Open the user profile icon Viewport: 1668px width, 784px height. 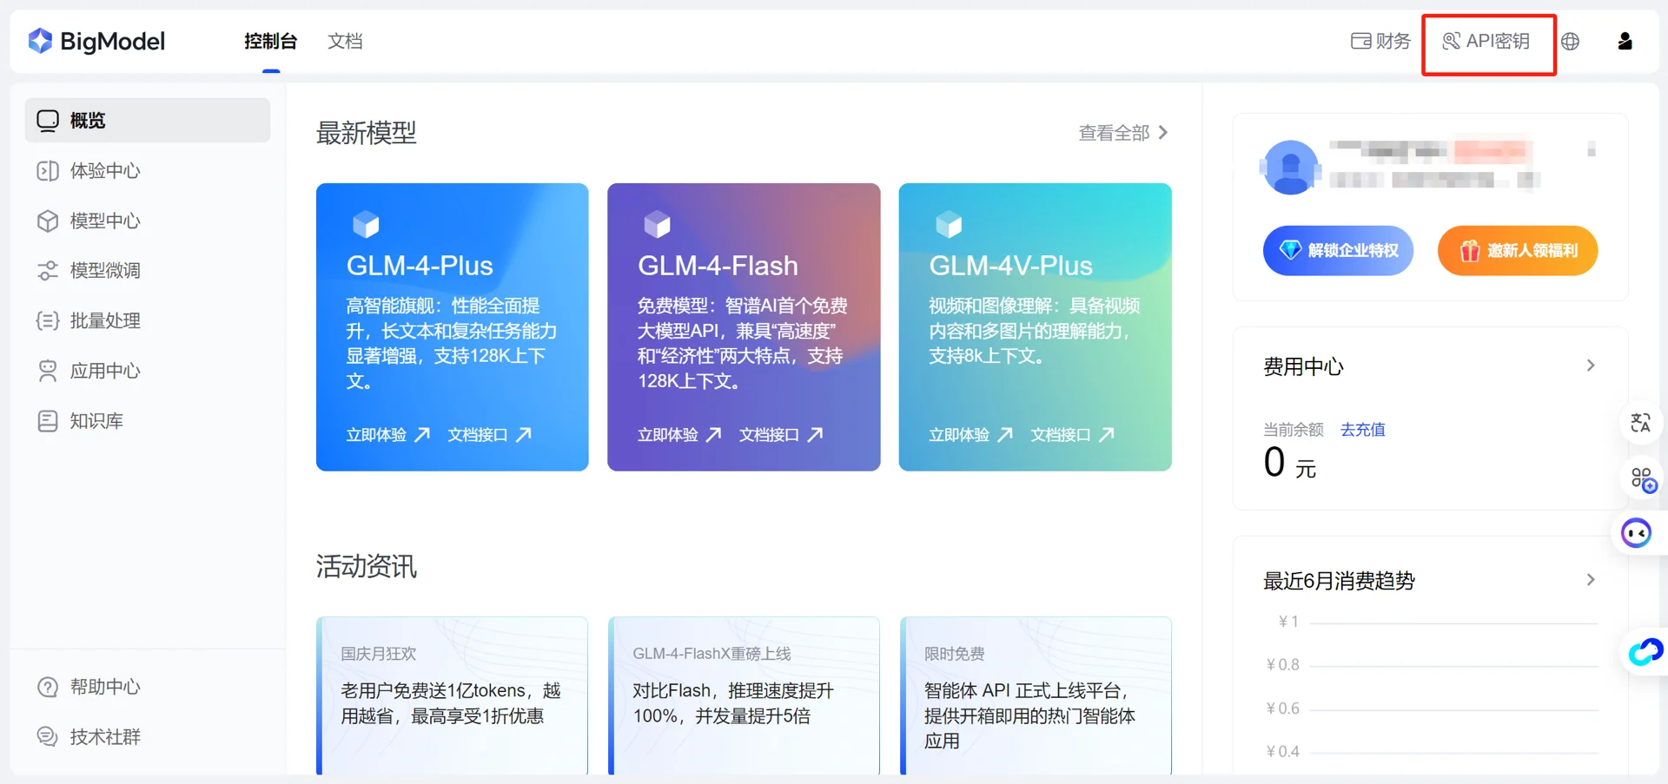1625,41
